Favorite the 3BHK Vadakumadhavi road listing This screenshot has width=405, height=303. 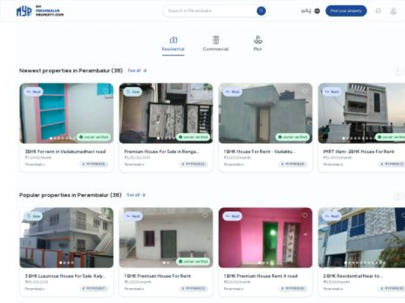coord(106,91)
